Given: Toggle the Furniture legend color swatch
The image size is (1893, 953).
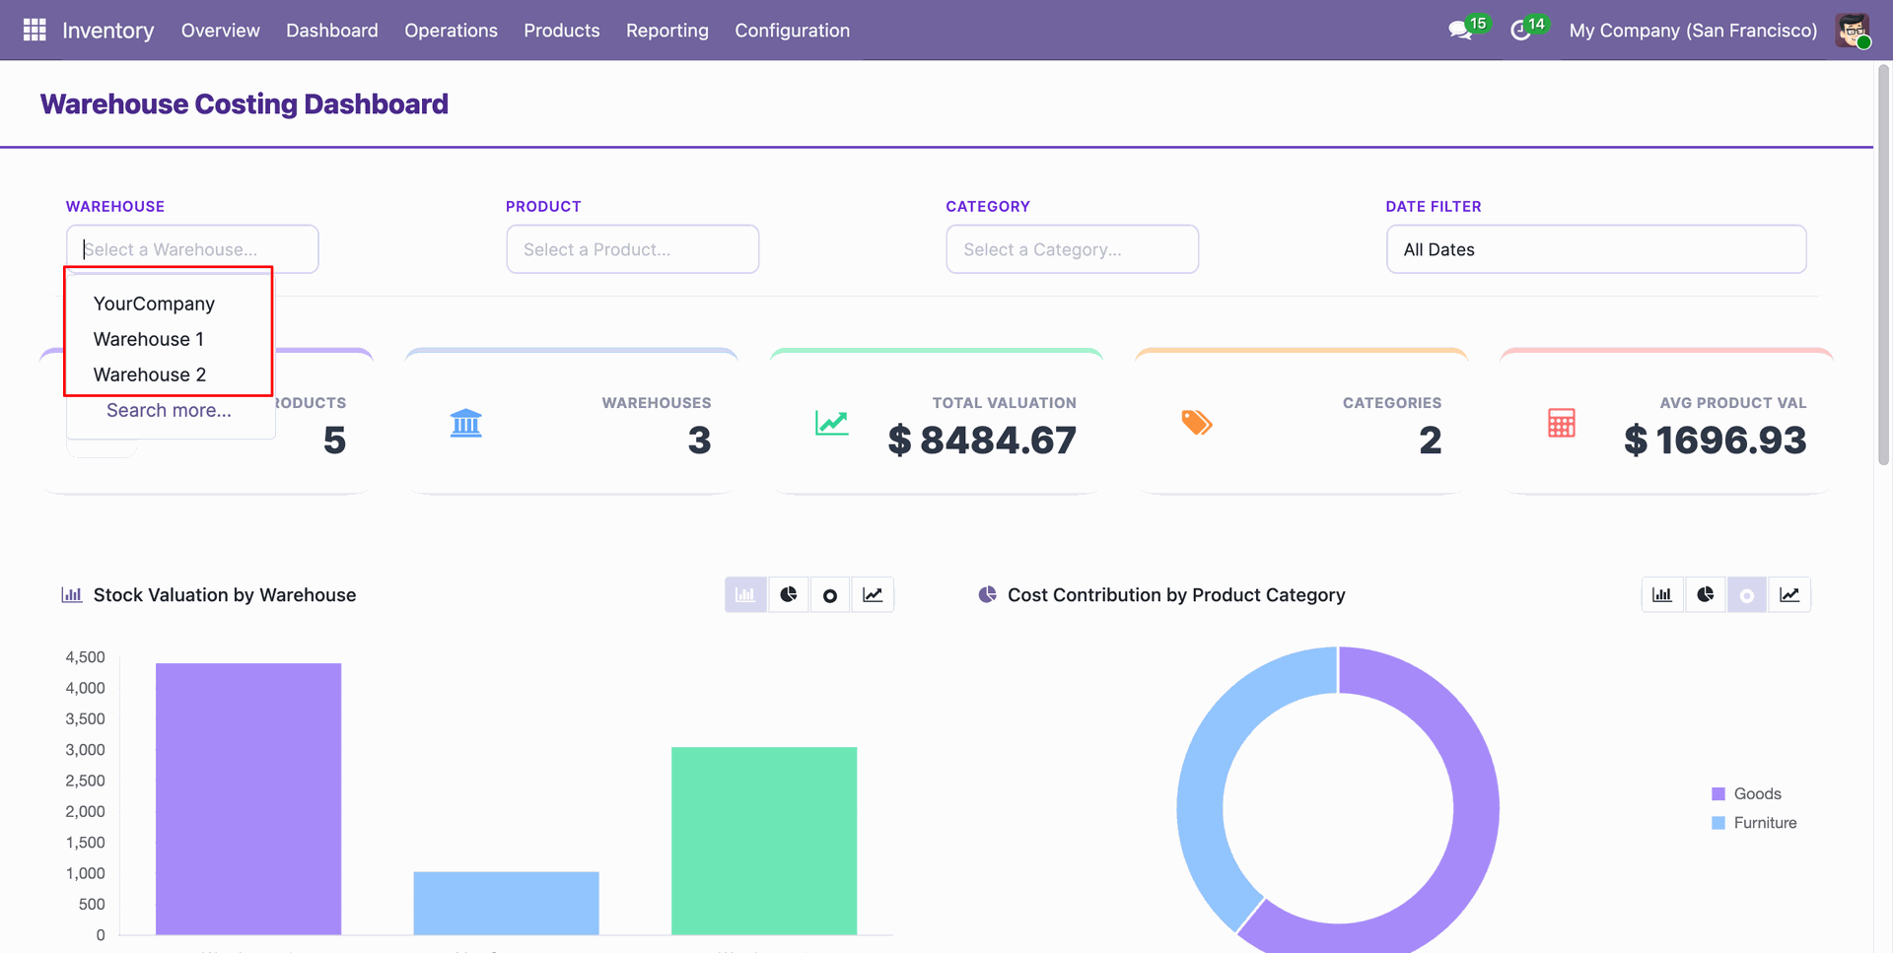Looking at the screenshot, I should (x=1718, y=823).
